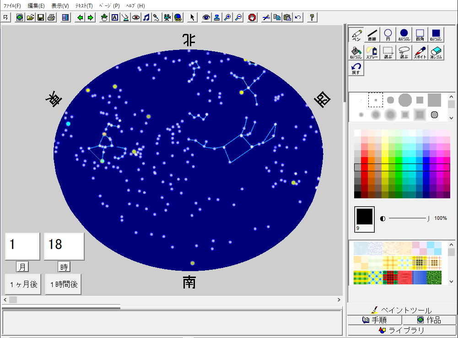
Task: Click the 戻す undo button in paint tools
Action: [x=356, y=69]
